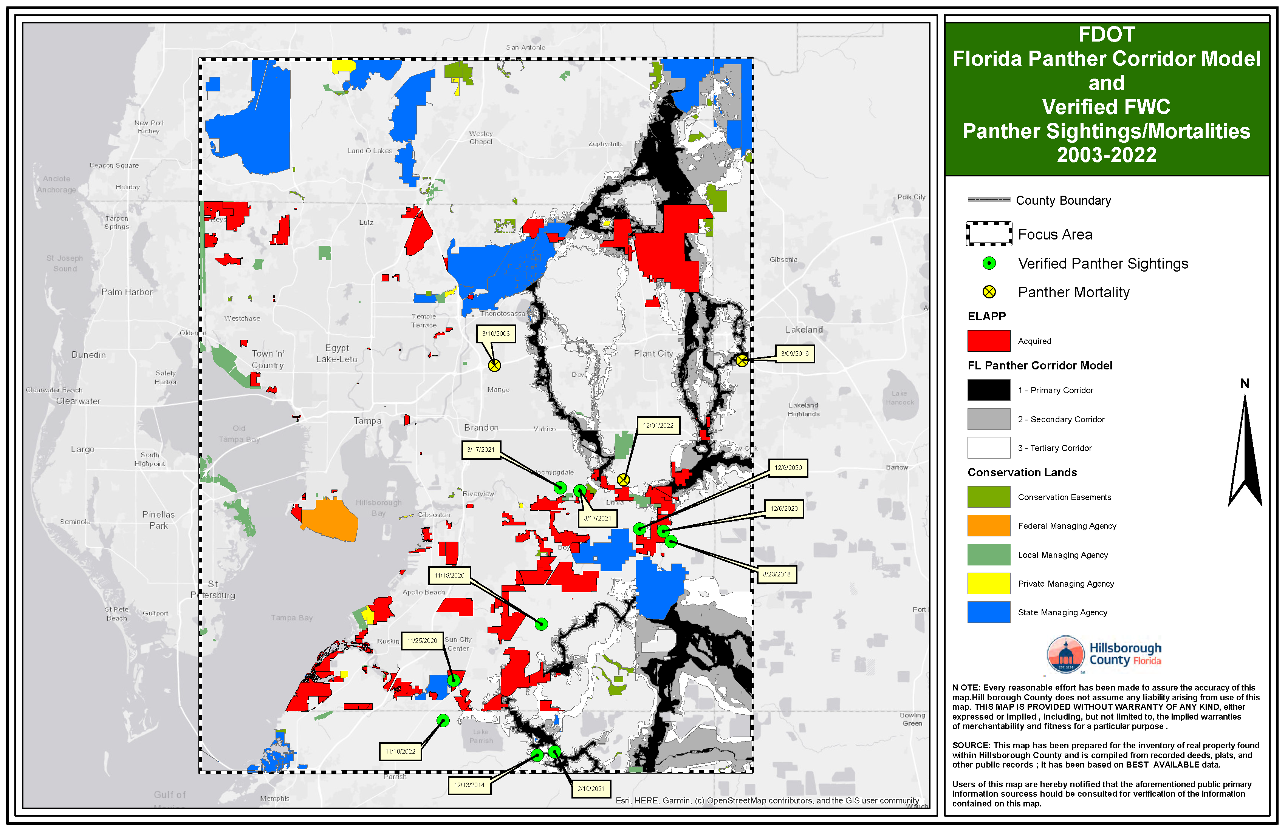Click the 11/19/2020 sighting date callout label

(450, 575)
